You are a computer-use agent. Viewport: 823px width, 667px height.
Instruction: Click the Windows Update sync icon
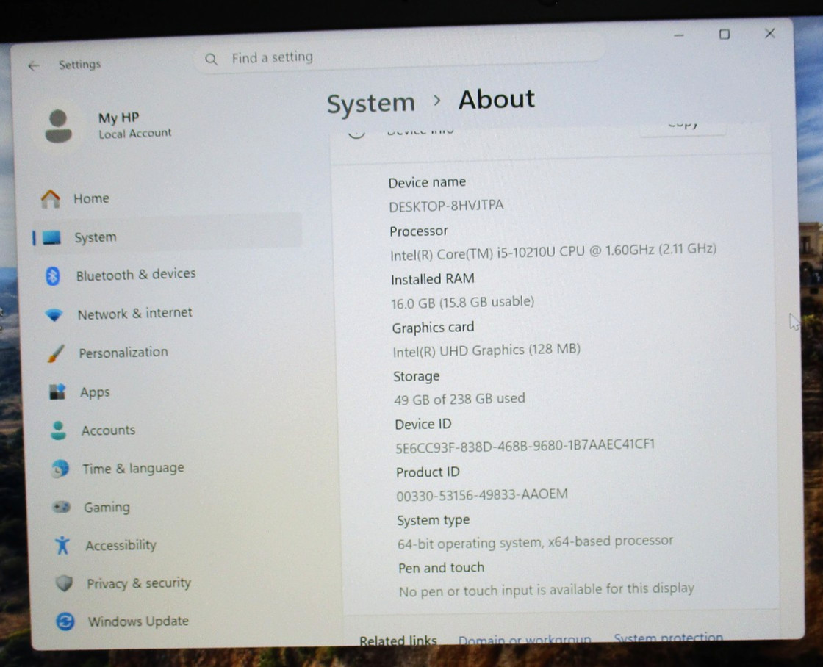pos(65,622)
